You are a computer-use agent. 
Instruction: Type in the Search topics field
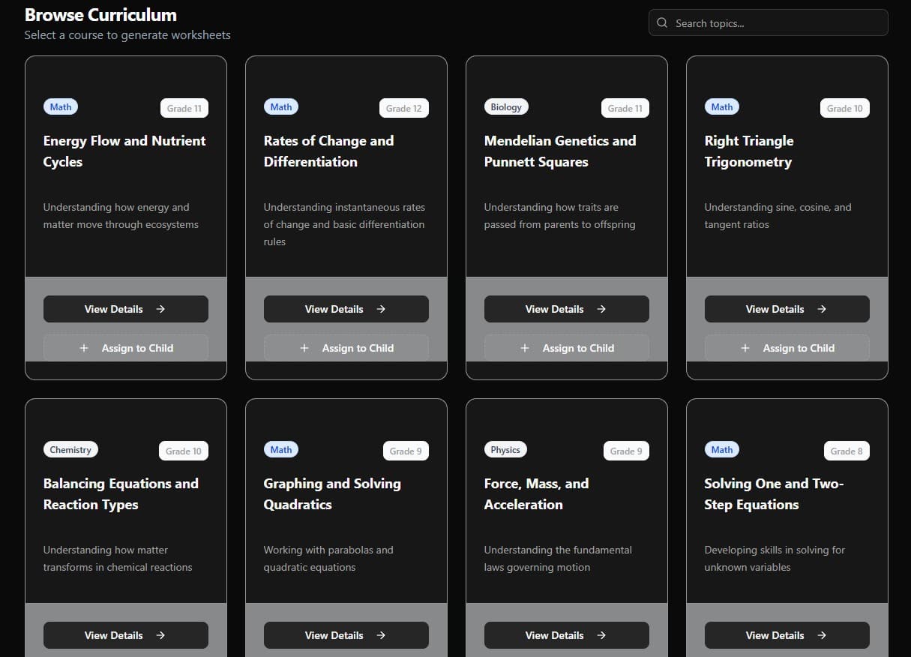pos(776,23)
